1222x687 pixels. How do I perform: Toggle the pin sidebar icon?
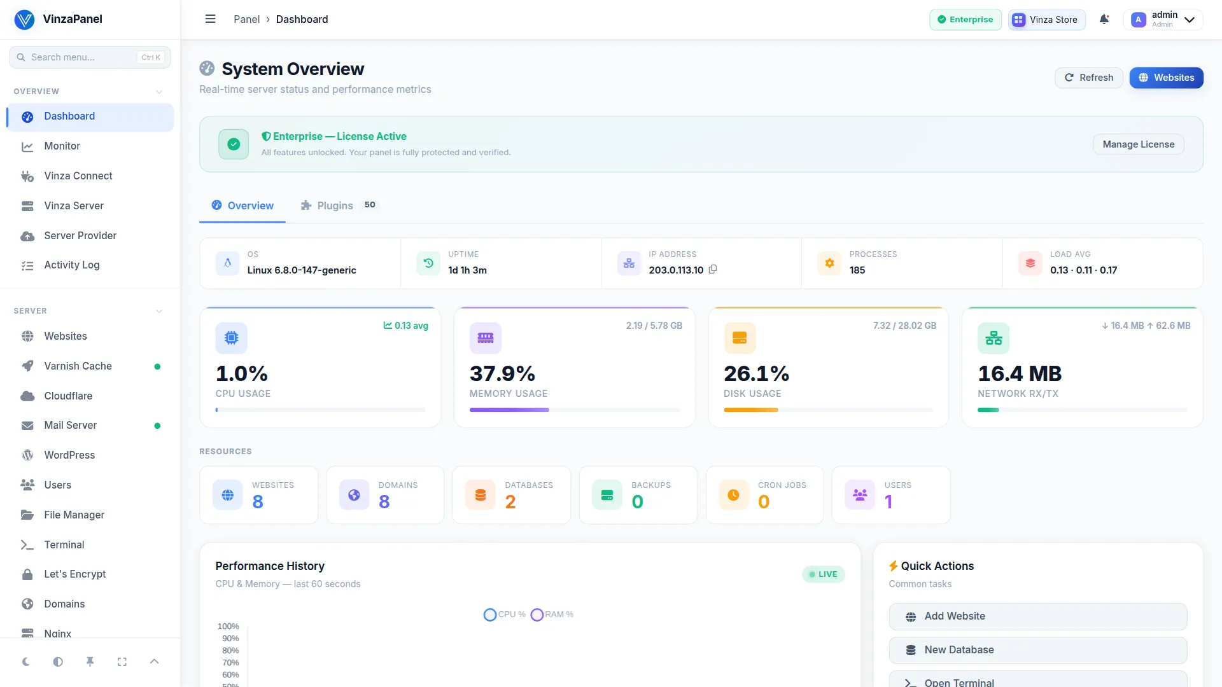90,662
